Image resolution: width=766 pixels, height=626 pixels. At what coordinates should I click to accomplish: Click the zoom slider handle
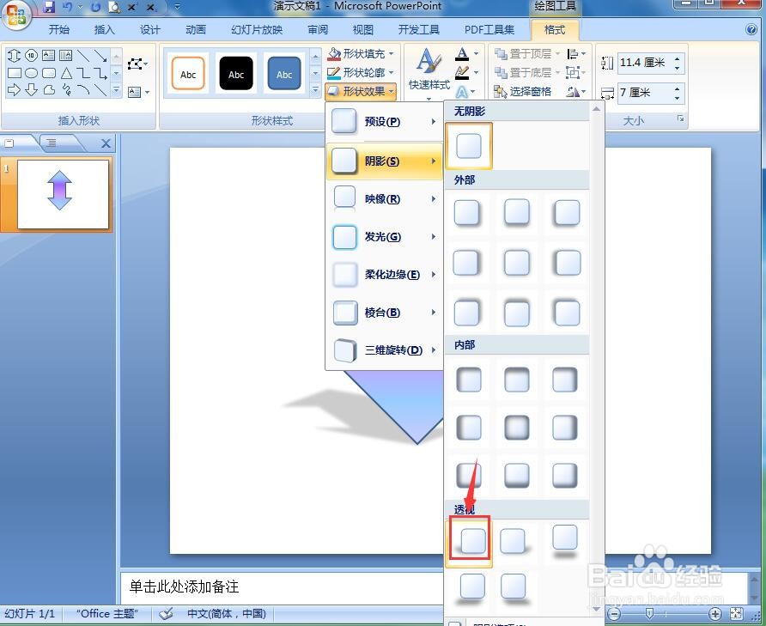click(x=648, y=613)
